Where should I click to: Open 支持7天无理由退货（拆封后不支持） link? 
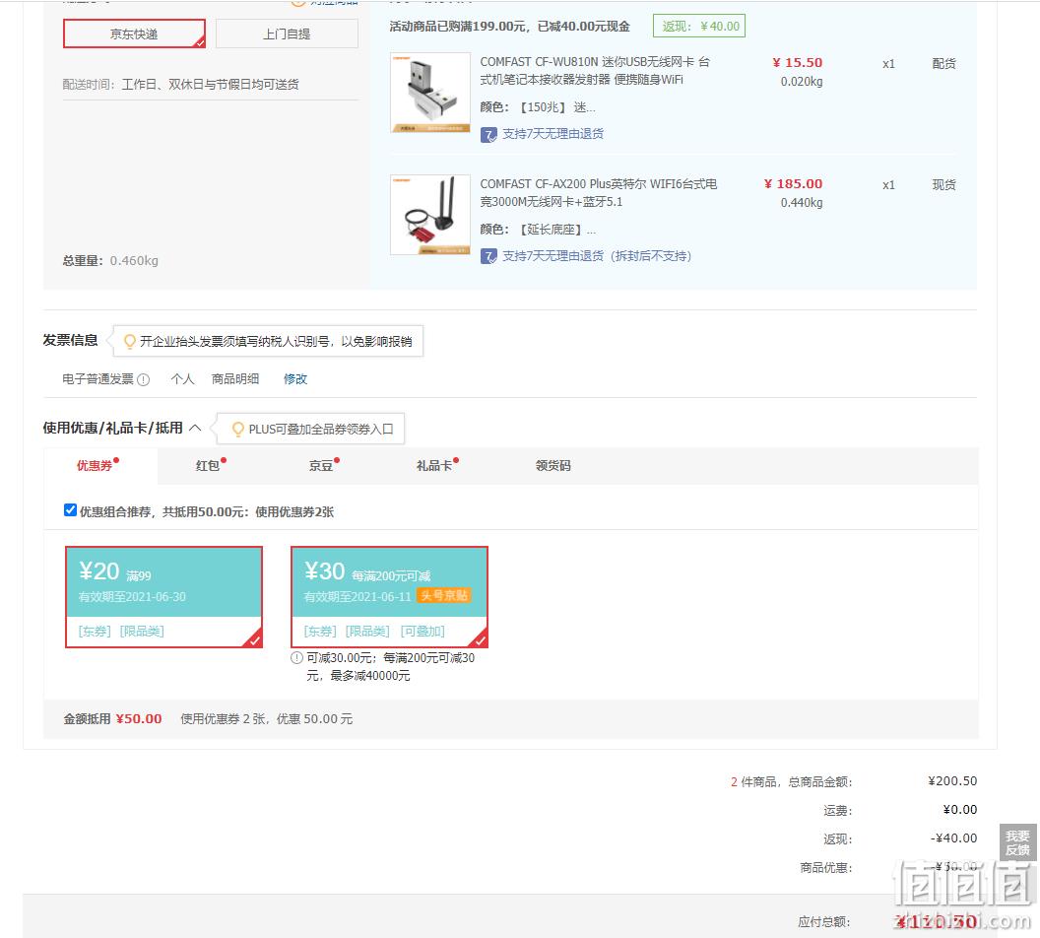click(x=596, y=256)
